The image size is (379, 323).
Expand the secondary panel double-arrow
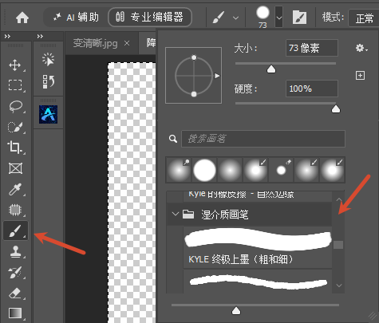[x=40, y=37]
